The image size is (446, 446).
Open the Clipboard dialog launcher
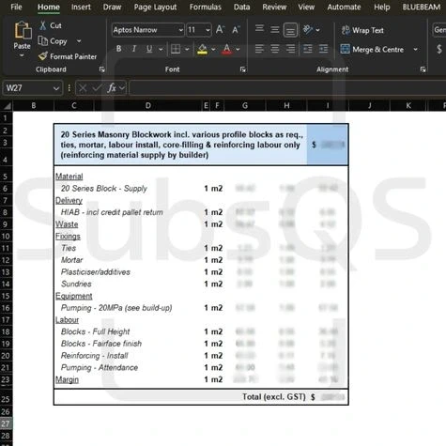click(102, 69)
